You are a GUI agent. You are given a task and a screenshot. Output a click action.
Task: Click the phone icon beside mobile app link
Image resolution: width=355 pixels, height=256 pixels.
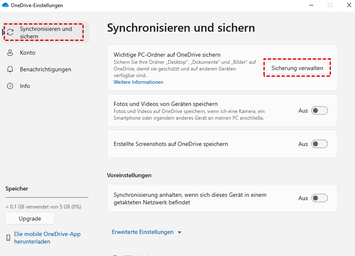[8, 238]
